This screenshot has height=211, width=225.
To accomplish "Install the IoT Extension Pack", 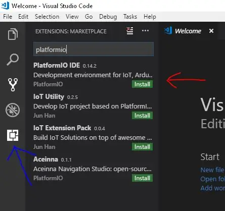I will pyautogui.click(x=142, y=147).
